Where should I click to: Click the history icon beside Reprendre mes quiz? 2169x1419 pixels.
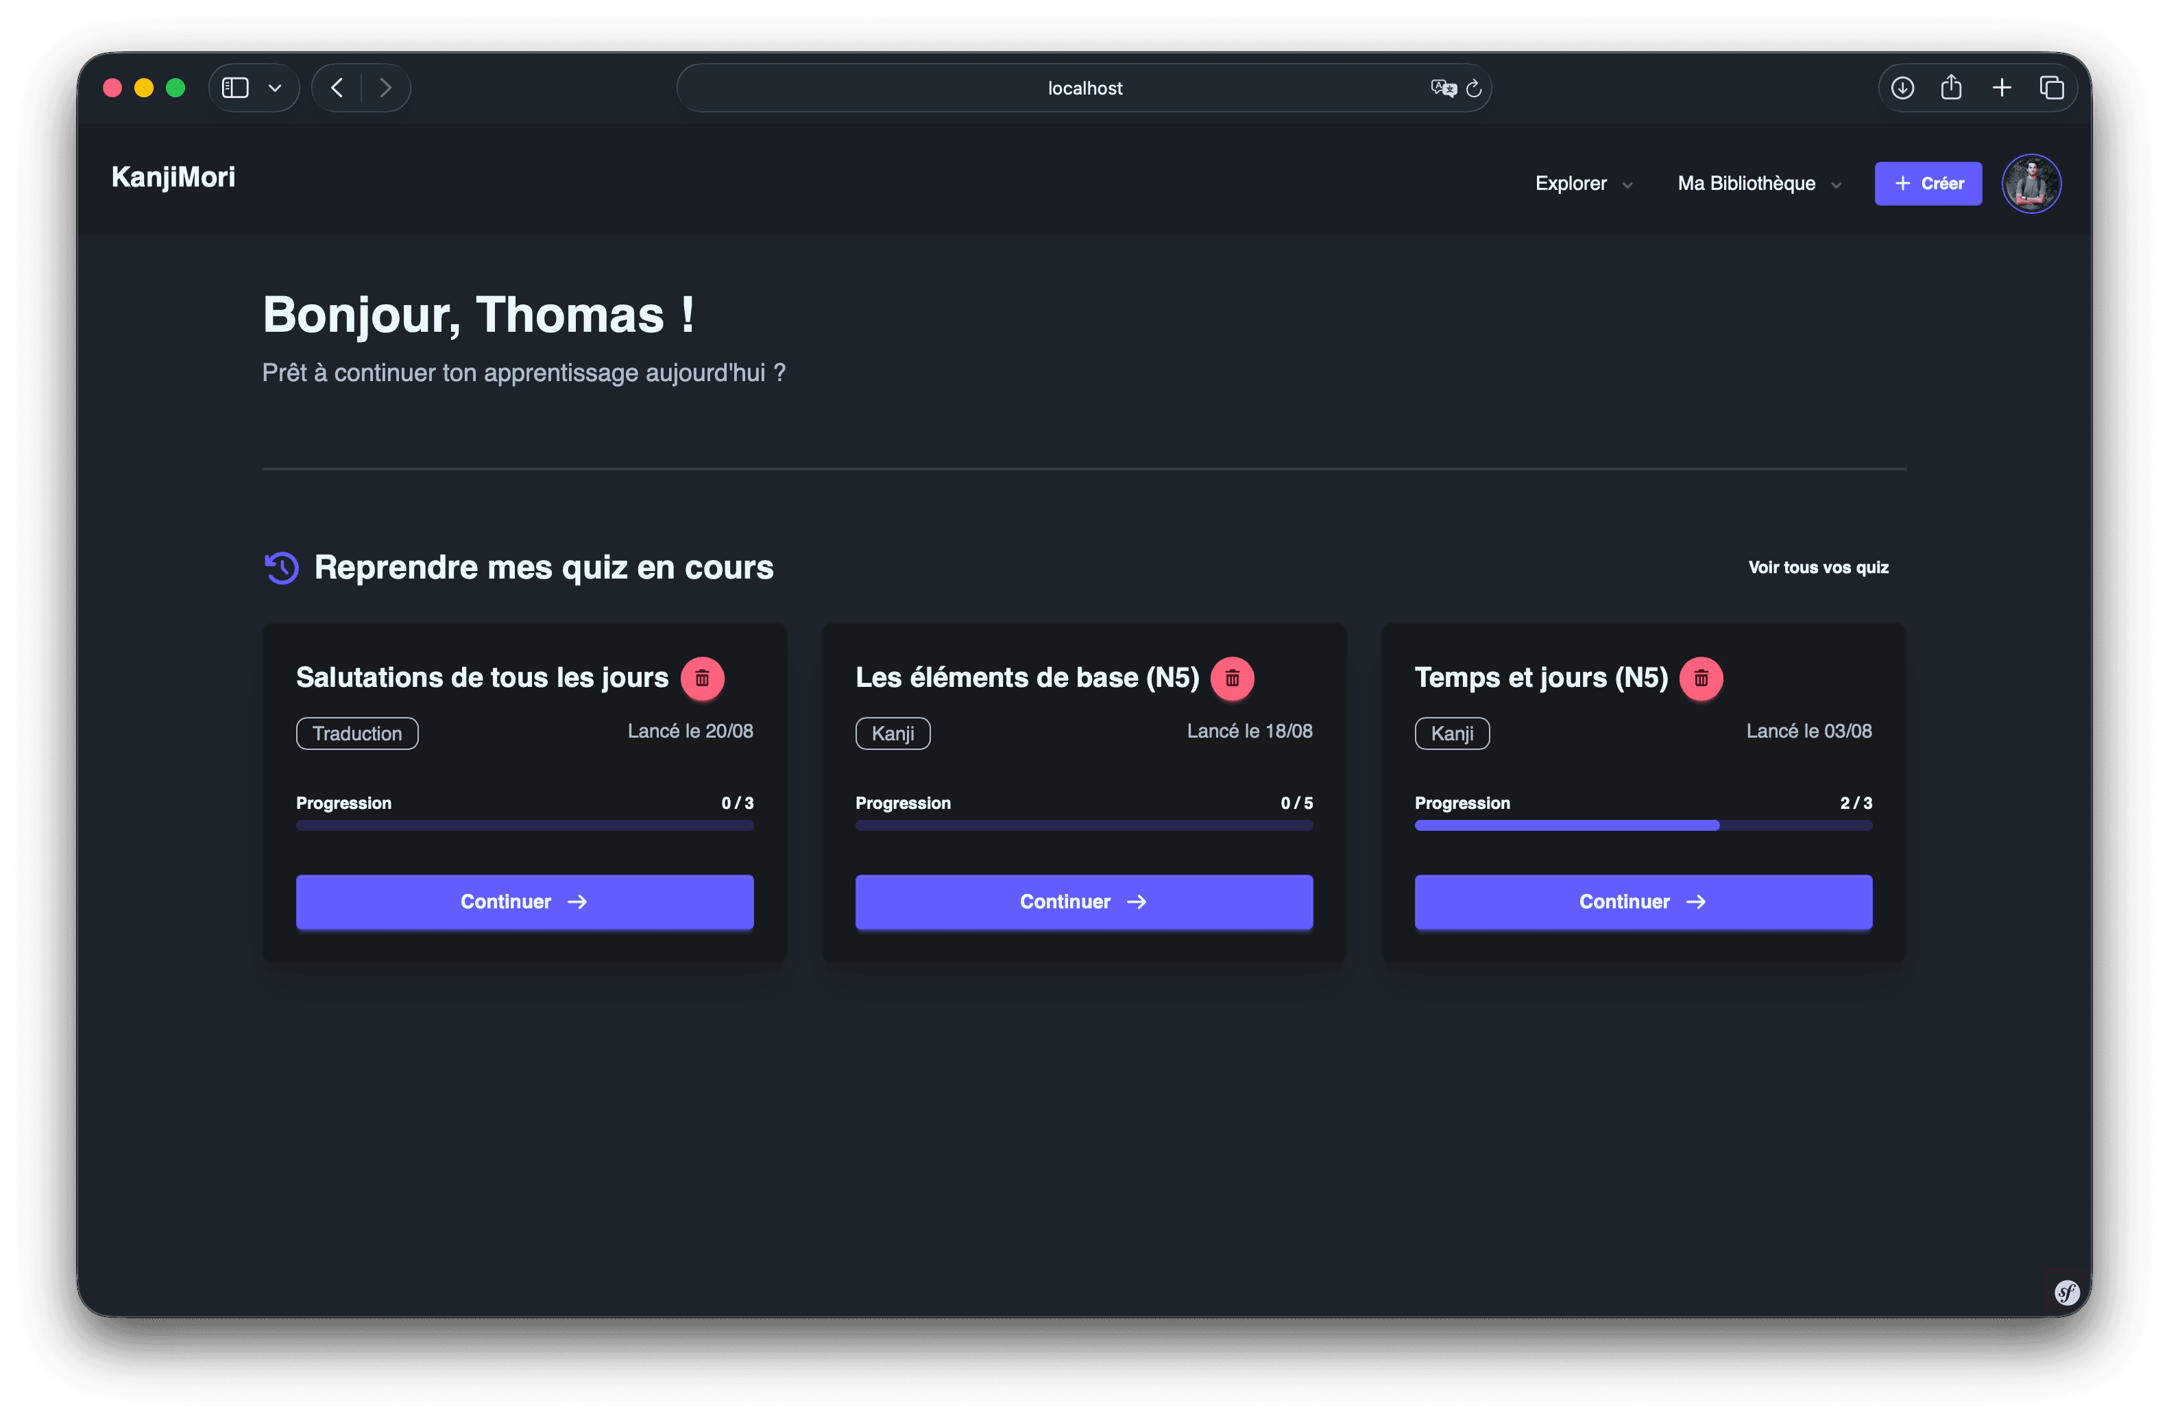point(282,567)
